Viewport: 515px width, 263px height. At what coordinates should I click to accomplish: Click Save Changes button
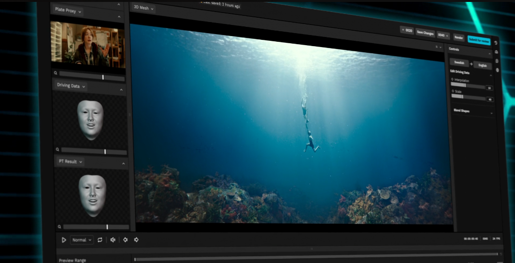pyautogui.click(x=425, y=33)
